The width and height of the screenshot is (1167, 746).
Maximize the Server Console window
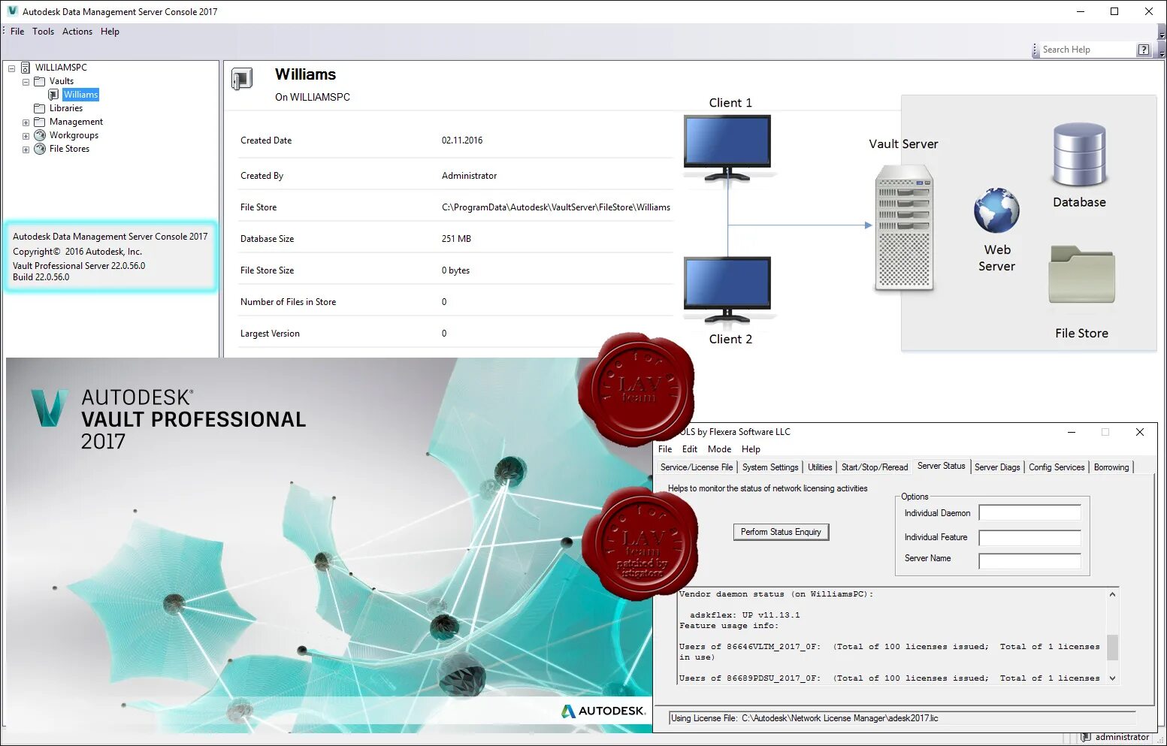[1114, 11]
